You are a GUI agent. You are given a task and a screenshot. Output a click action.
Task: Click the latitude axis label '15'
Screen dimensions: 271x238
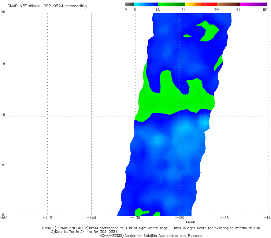click(x=3, y=64)
